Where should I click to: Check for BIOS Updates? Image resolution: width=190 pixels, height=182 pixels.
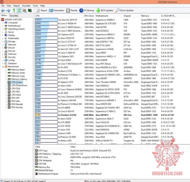[x=105, y=11]
